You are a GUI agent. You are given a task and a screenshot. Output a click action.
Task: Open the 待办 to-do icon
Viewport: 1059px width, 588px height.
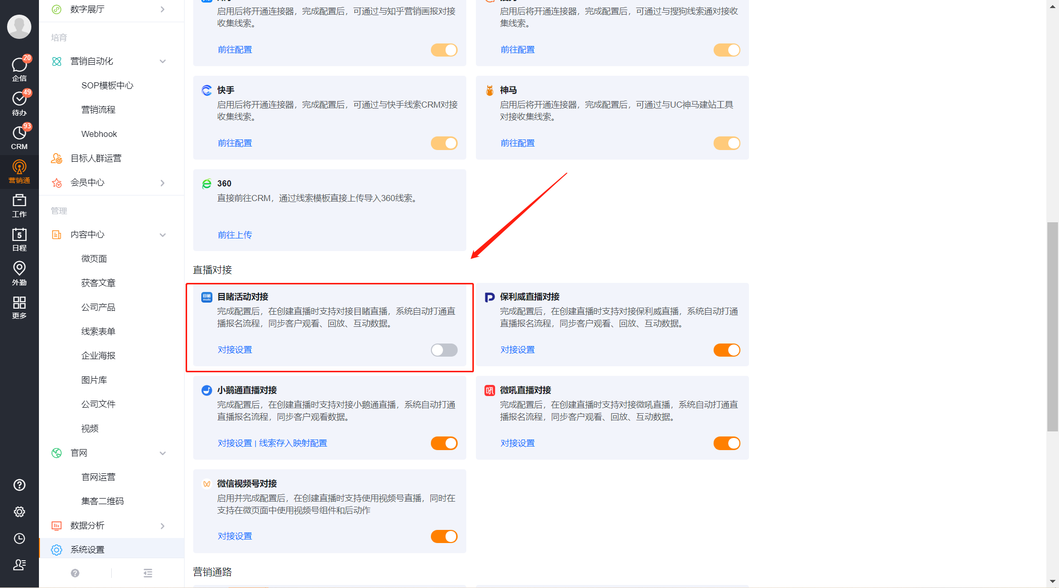point(19,103)
